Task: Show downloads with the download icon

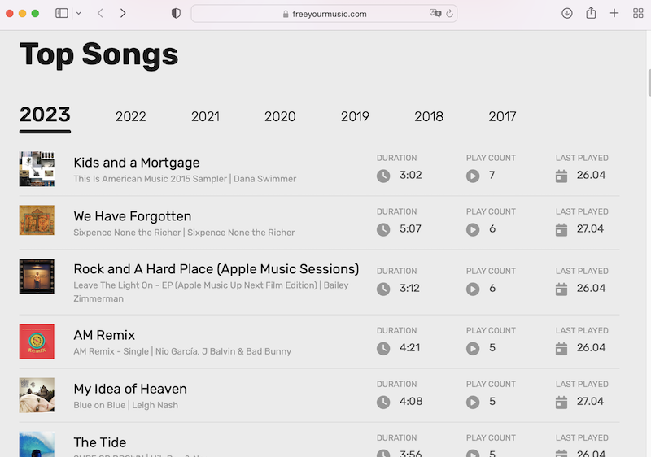Action: click(567, 13)
